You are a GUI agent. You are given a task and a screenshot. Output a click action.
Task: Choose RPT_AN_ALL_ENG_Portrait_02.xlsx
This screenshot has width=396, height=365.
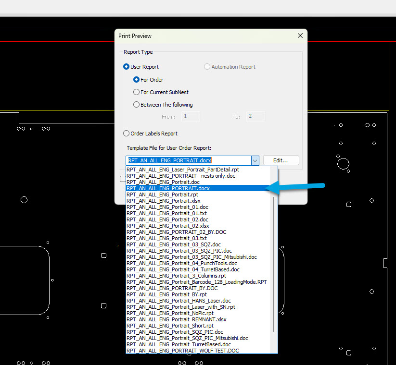198,226
